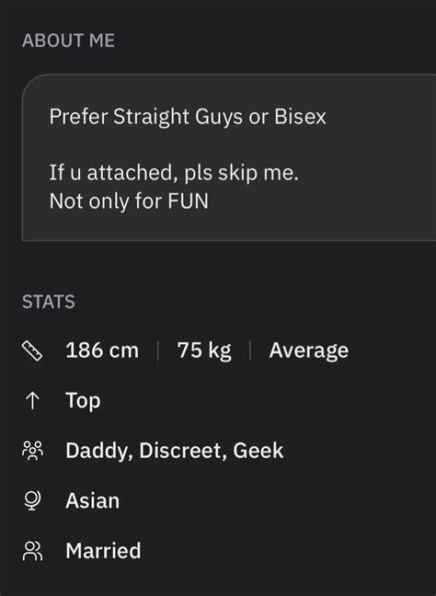Tap the STATS section header

[48, 302]
